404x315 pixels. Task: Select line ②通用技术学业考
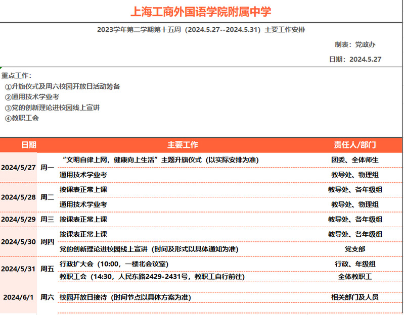click(32, 97)
